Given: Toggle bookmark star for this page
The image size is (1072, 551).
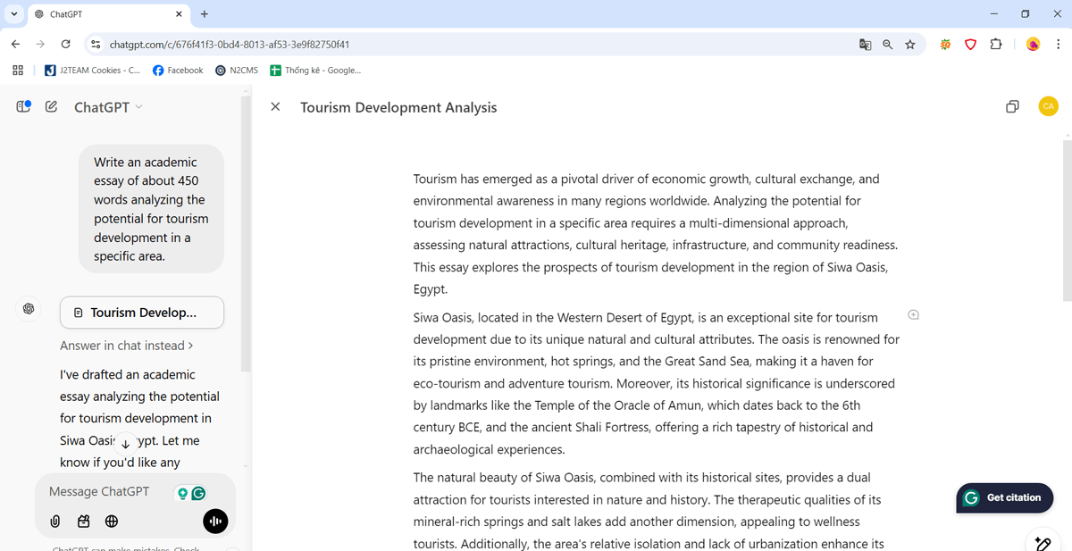Looking at the screenshot, I should point(910,45).
